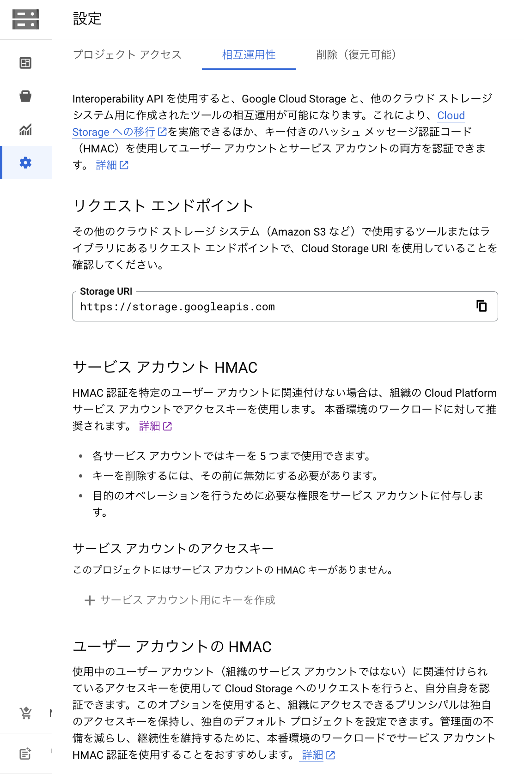Click the external-link icon after への移行
The image size is (524, 774).
(162, 132)
